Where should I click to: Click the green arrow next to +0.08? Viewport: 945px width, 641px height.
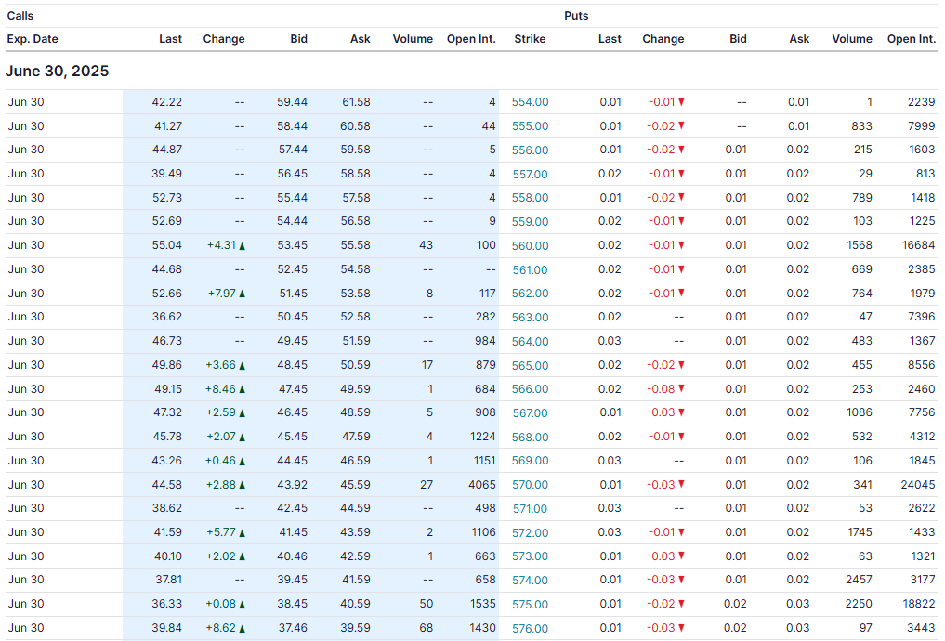coord(242,604)
